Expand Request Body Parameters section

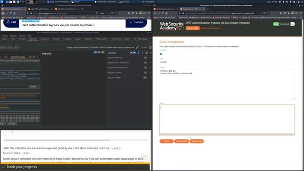[129, 67]
